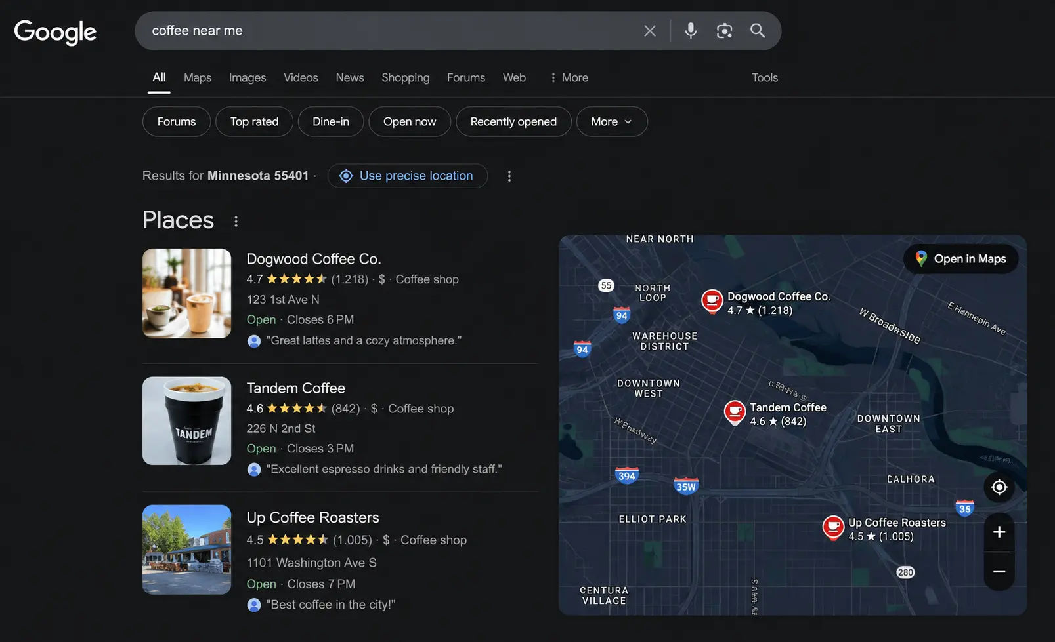Click Tandem Coffee map pin

tap(735, 412)
